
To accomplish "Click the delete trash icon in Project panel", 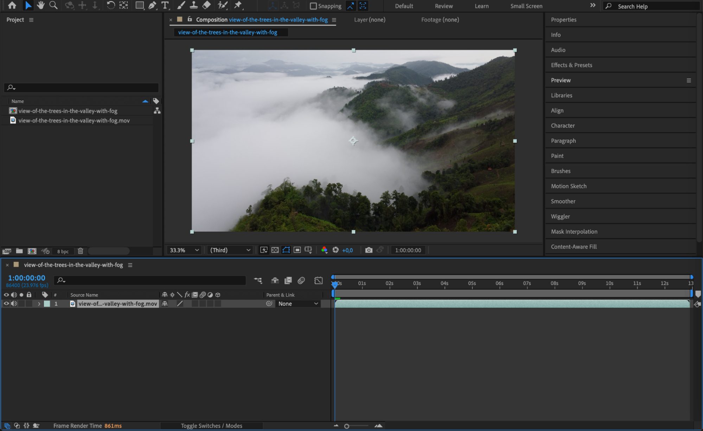I will click(x=81, y=251).
